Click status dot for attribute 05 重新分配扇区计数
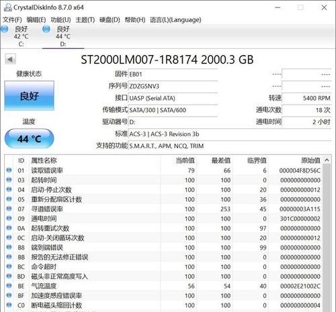The height and width of the screenshot is (312, 336). coord(9,199)
